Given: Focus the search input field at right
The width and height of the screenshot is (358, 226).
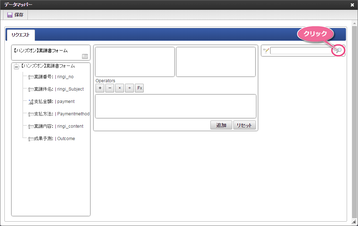Looking at the screenshot, I should (x=302, y=51).
